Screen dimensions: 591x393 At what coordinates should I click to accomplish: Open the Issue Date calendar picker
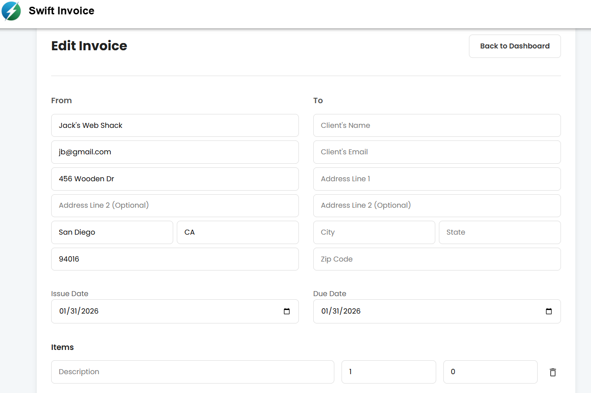coord(287,311)
